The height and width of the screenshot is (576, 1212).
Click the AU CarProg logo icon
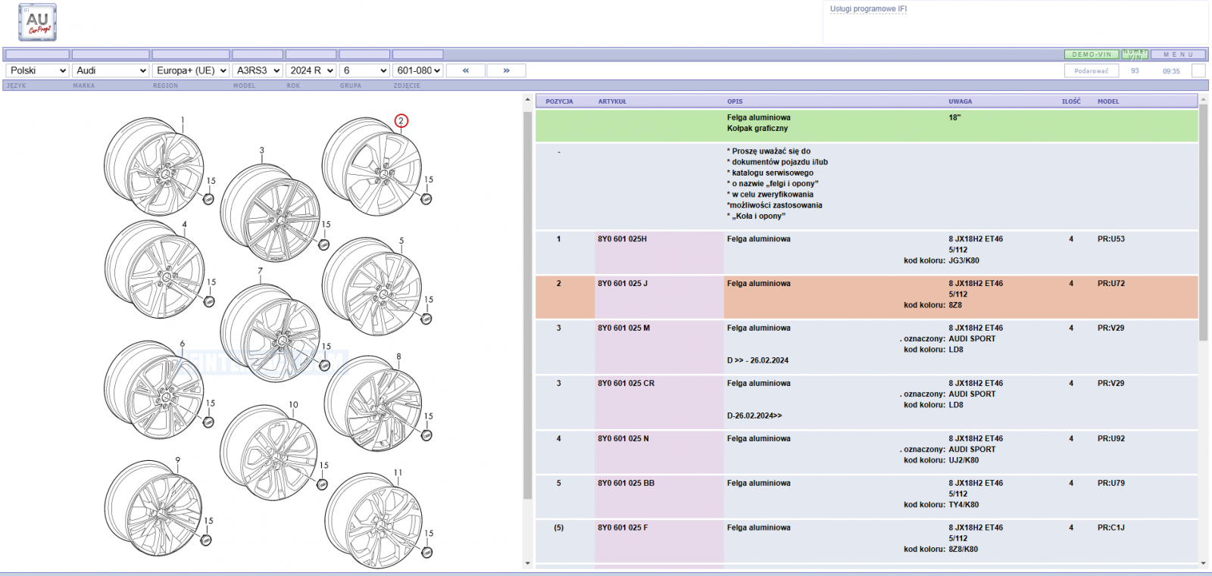click(x=37, y=22)
